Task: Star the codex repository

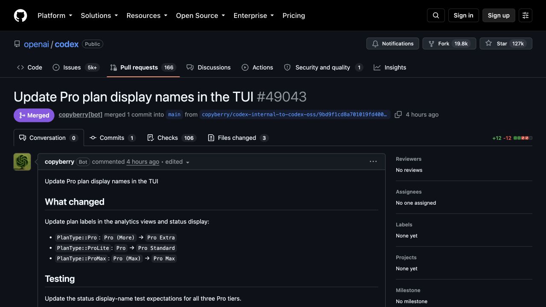Action: tap(506, 43)
